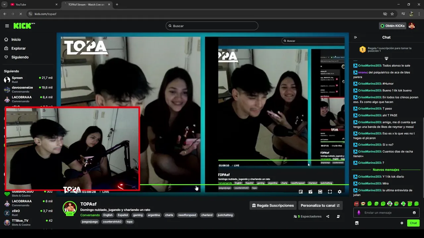Image resolution: width=424 pixels, height=238 pixels.
Task: Collapse the chat panel arrow icon
Action: (x=355, y=37)
